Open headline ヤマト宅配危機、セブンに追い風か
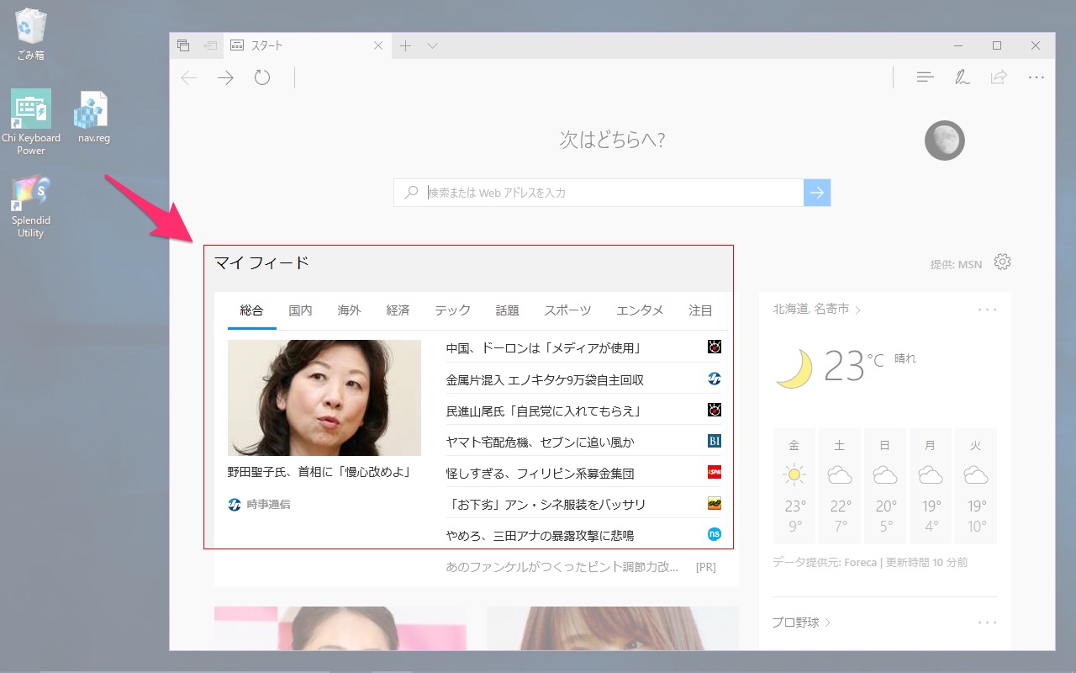 pyautogui.click(x=540, y=442)
